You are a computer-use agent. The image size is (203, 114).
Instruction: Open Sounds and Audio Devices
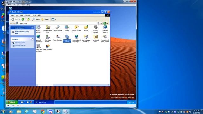pos(105,38)
